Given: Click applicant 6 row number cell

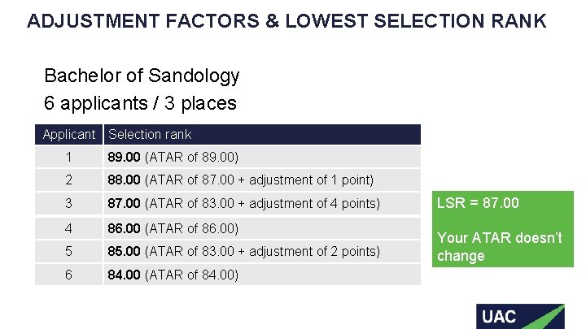Looking at the screenshot, I should 69,275.
